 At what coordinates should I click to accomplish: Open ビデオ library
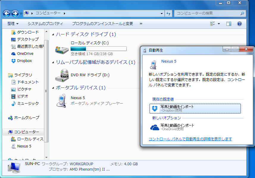20,96
